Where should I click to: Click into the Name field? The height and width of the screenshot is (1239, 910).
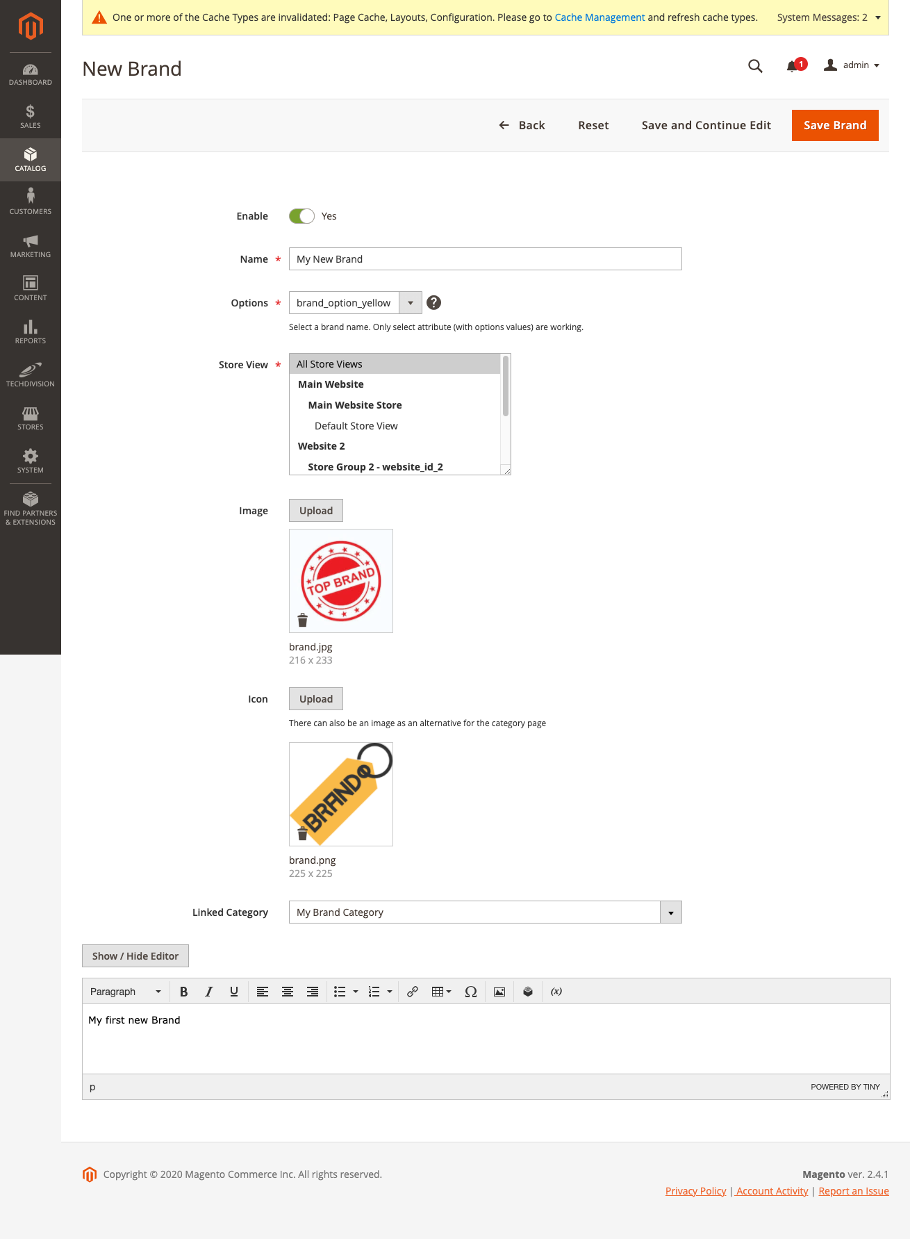pos(485,259)
